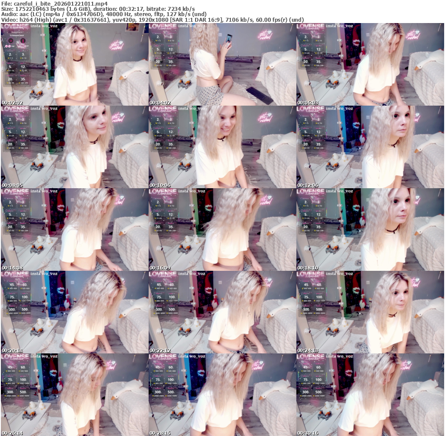445x436 pixels.
Task: Open the frame marked 00:08:05
Action: click(x=74, y=147)
